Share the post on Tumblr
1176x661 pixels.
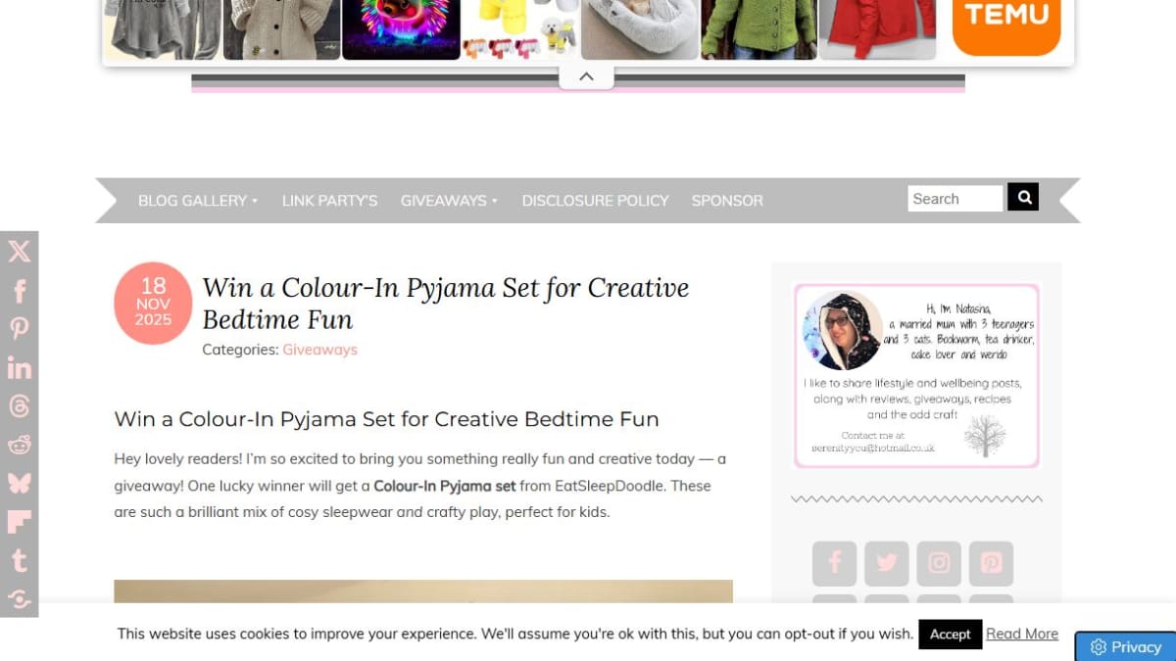pyautogui.click(x=19, y=560)
